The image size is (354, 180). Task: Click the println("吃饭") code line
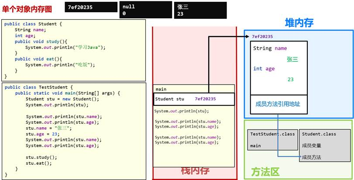pos(60,65)
